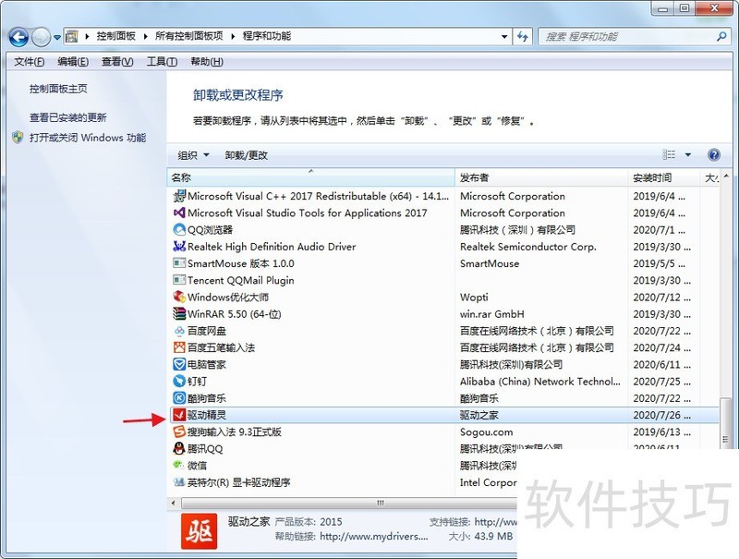Sort by 发布者 column header
The width and height of the screenshot is (739, 559).
pos(541,177)
